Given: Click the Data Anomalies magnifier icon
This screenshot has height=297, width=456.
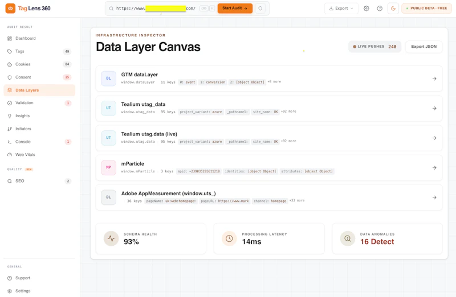Looking at the screenshot, I should coord(348,238).
